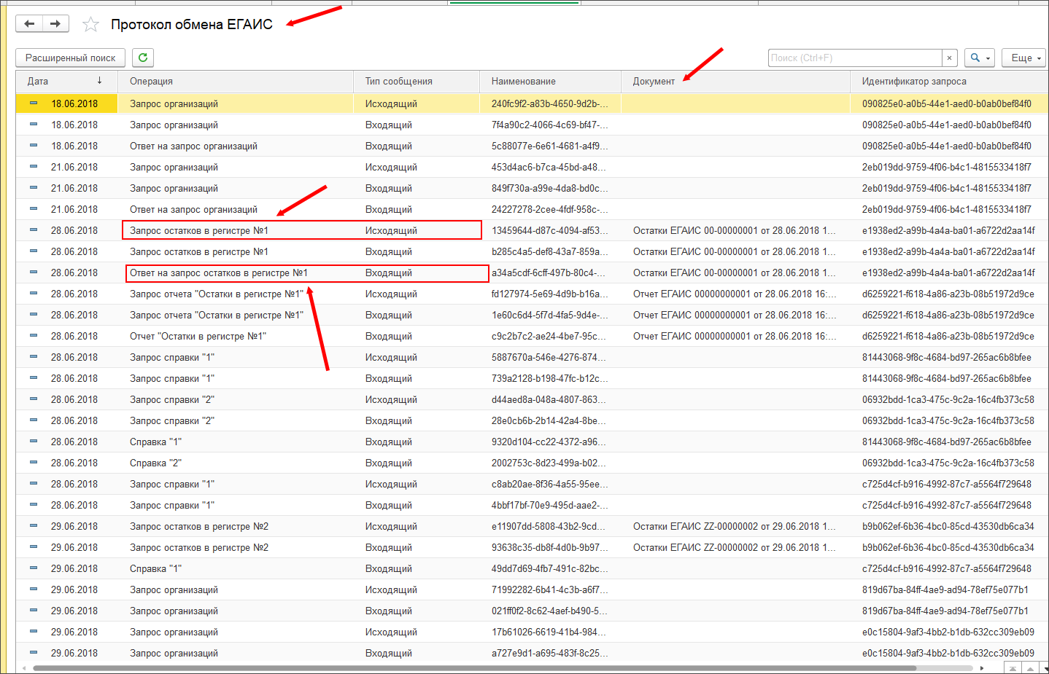Viewport: 1049px width, 674px height.
Task: Click the row icon of the highlighted 18.06.2018 row
Action: coord(34,103)
